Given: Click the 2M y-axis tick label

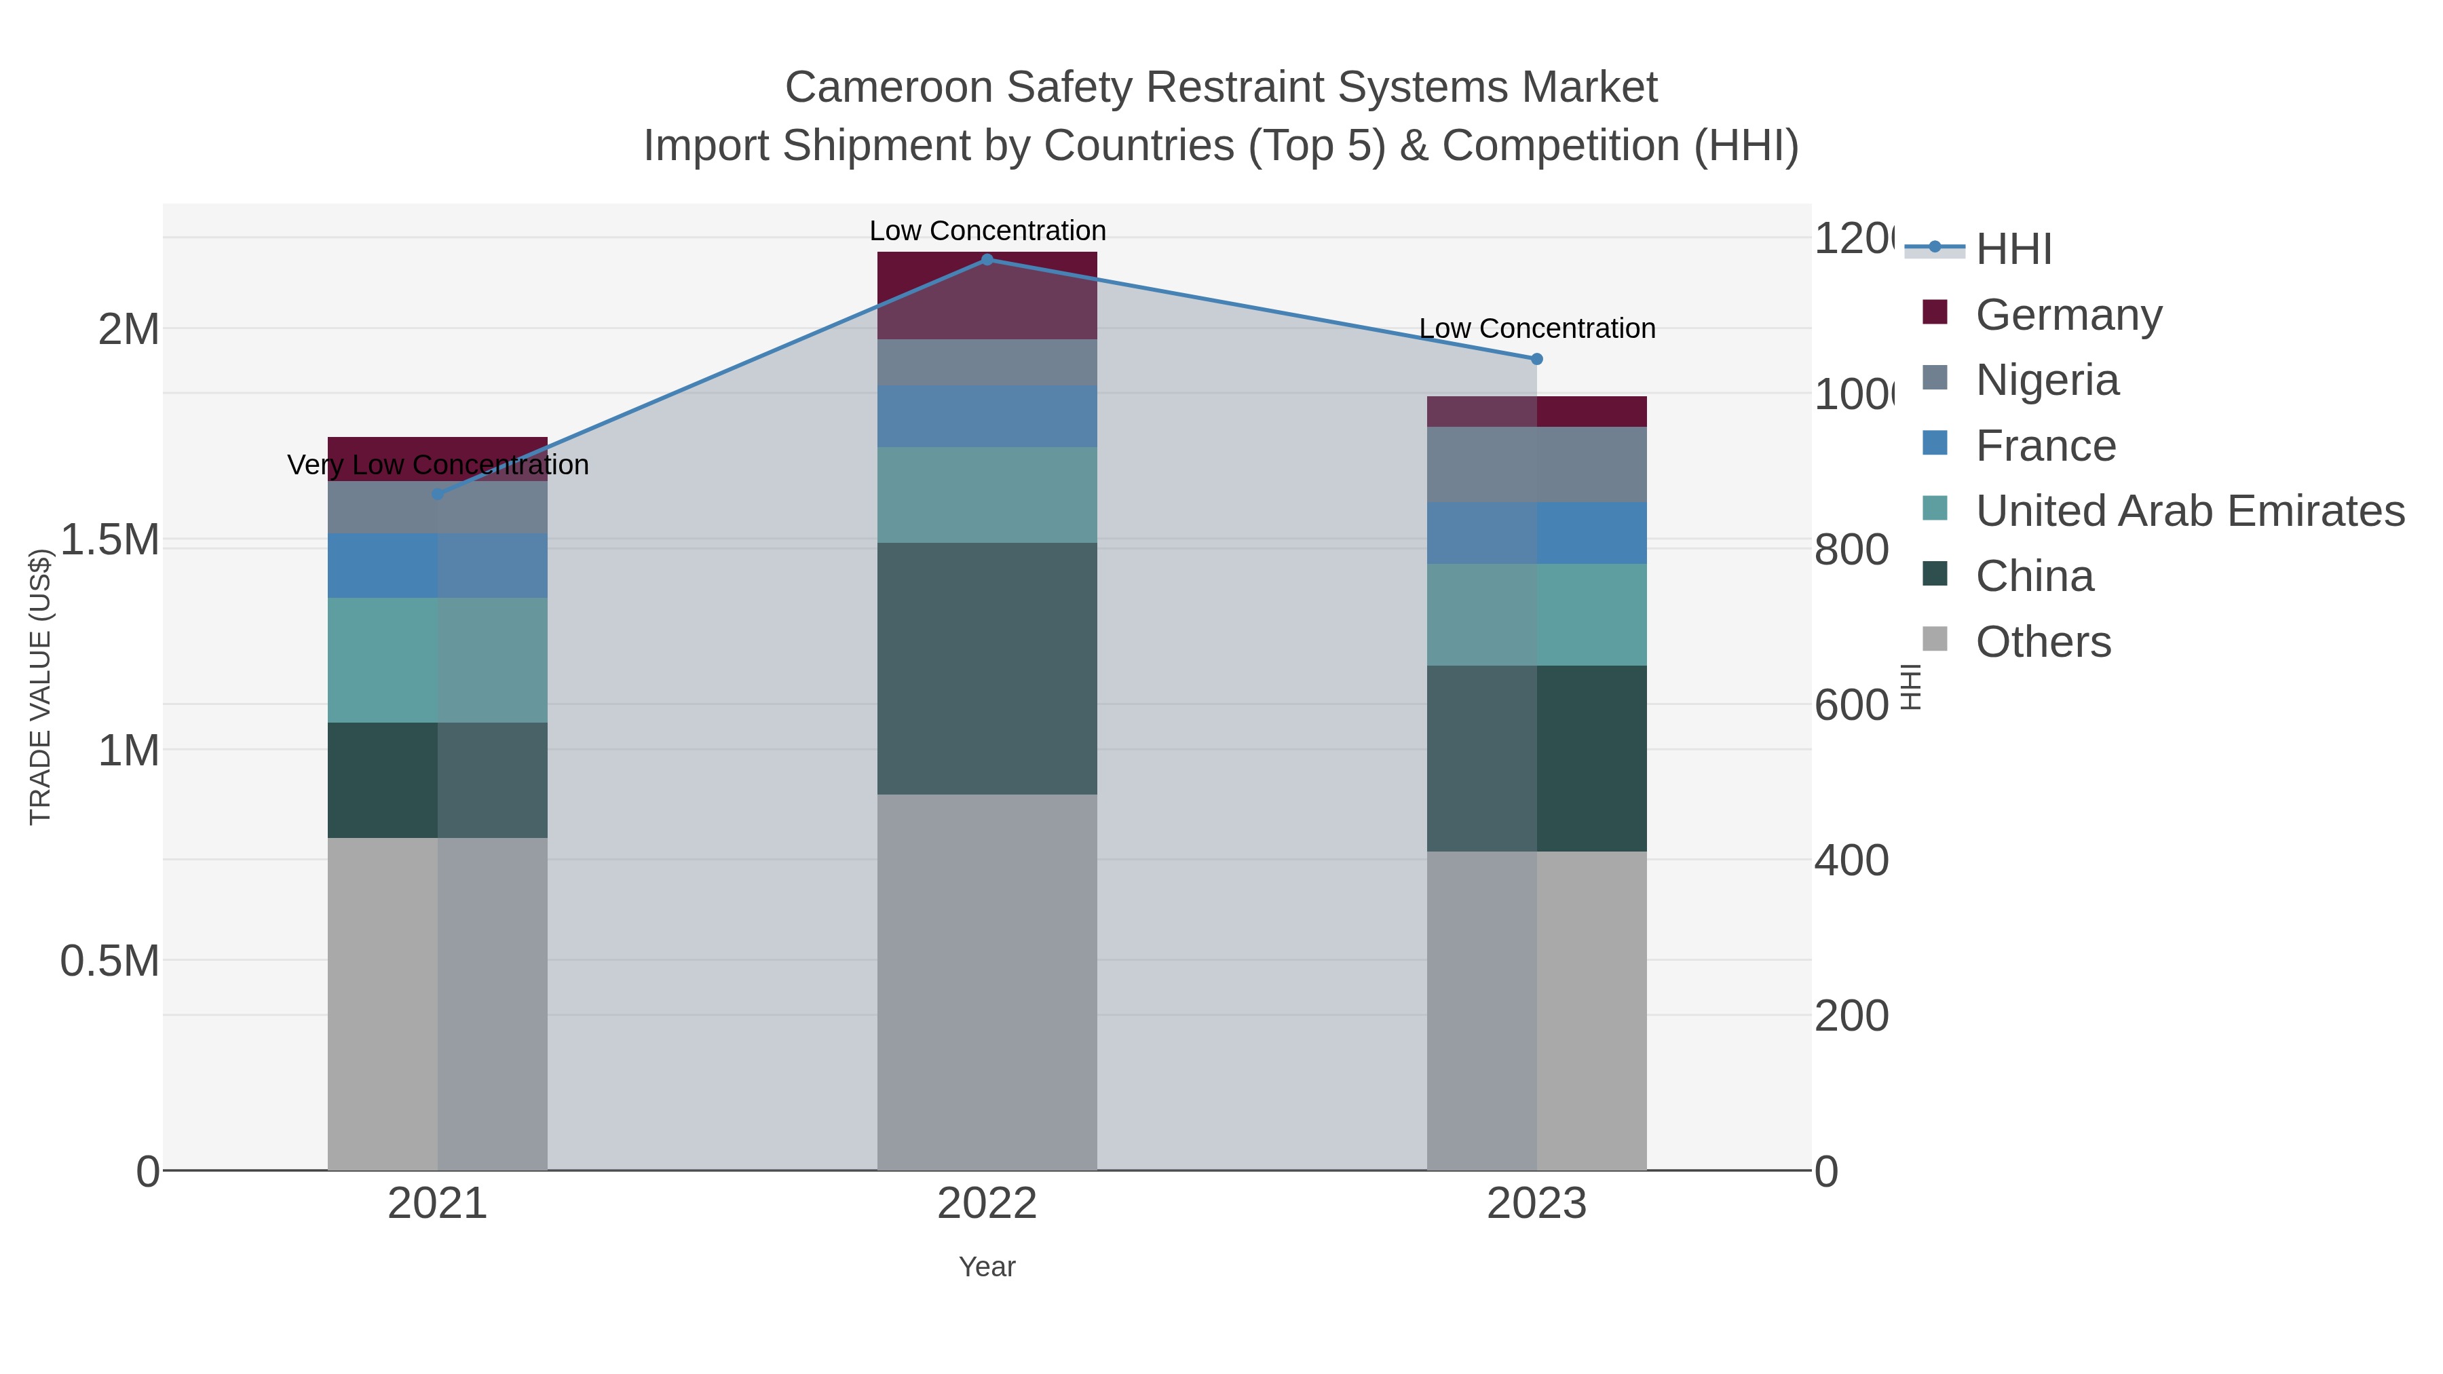Looking at the screenshot, I should point(129,329).
